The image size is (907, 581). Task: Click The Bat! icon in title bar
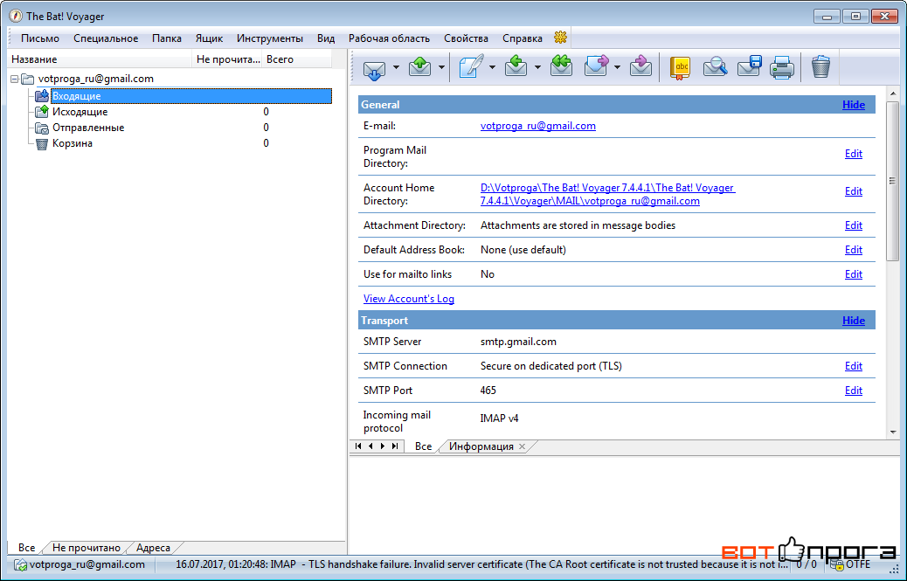tap(16, 17)
